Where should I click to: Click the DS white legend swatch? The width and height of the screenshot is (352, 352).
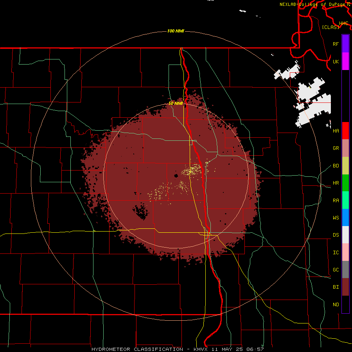[345, 235]
